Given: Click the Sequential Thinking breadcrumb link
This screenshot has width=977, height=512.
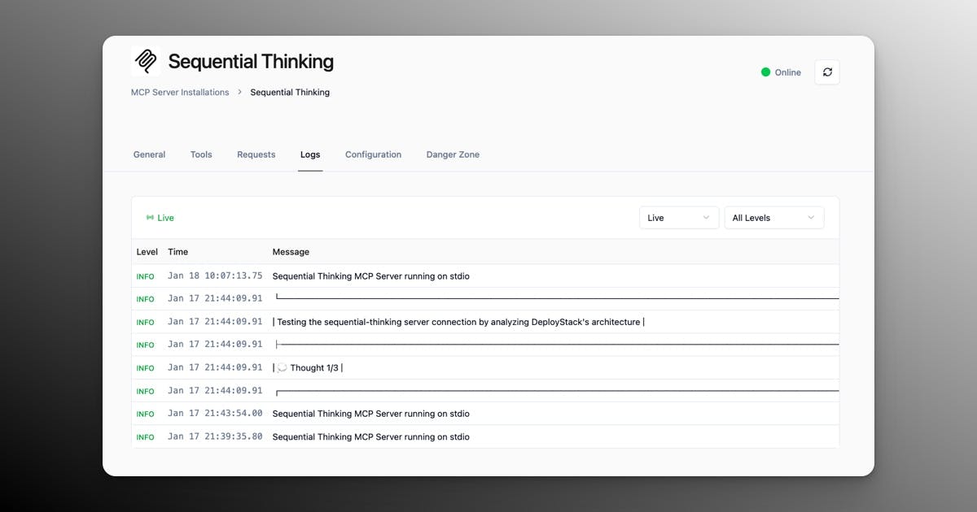Looking at the screenshot, I should coord(289,92).
